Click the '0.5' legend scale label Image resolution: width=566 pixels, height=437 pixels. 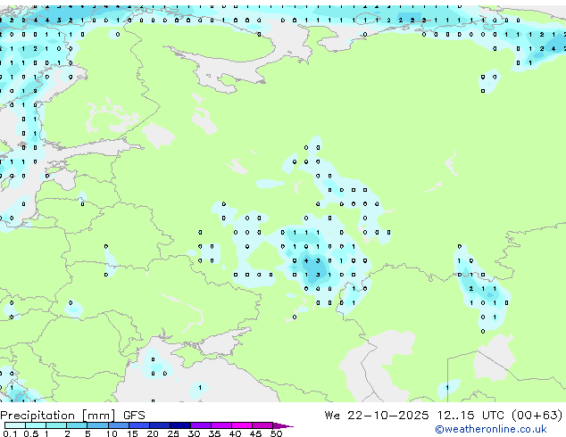point(31,433)
